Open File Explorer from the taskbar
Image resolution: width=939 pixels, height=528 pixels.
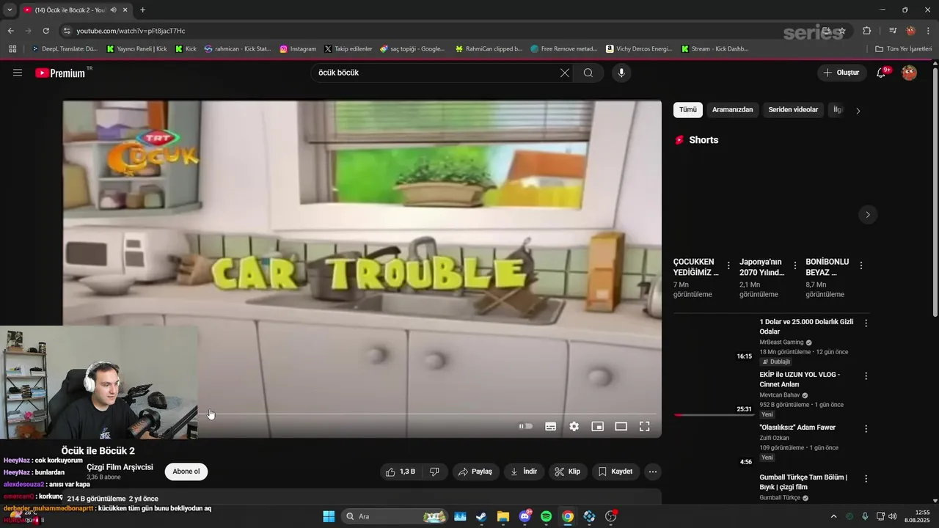(503, 516)
